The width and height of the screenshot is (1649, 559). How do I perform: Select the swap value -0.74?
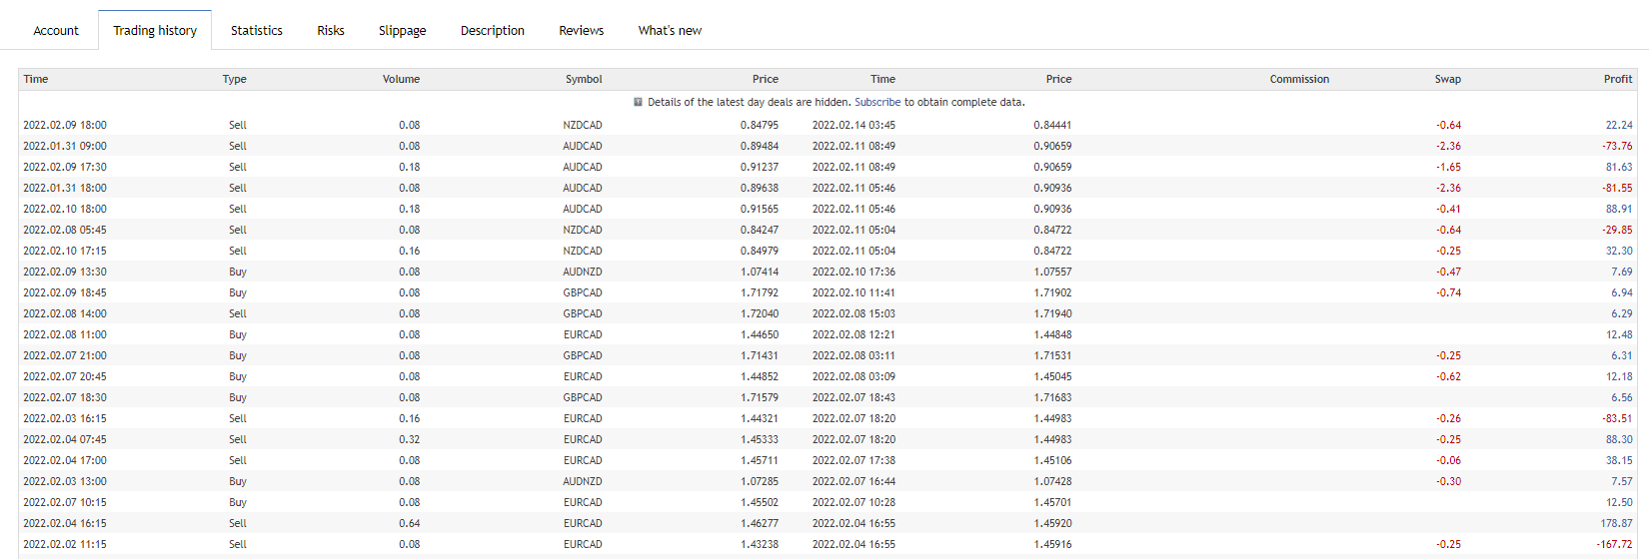coord(1448,292)
